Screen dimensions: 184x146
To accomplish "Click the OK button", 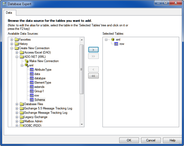I will [129, 140].
